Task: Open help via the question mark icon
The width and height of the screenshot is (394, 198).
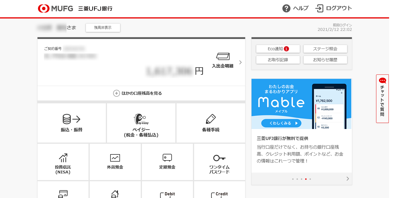Action: [286, 8]
